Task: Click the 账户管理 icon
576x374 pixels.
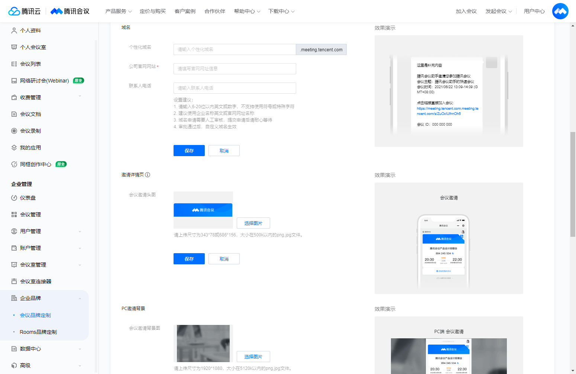Action: click(x=14, y=248)
